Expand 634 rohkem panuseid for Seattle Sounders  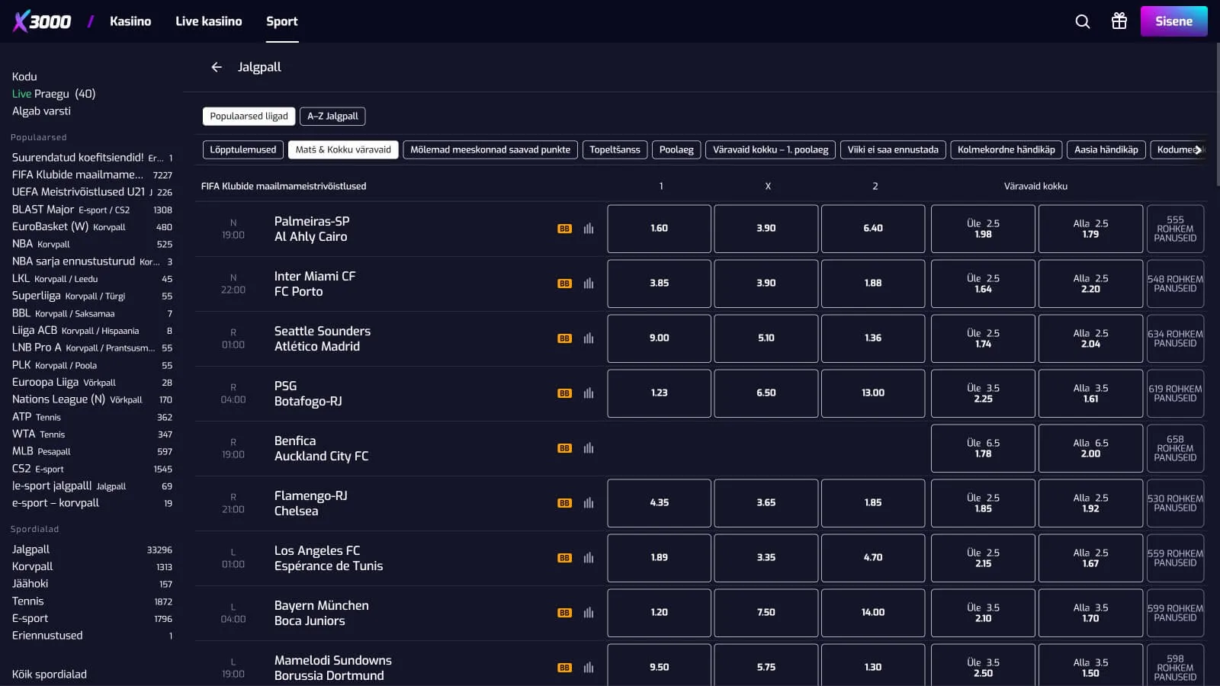[x=1175, y=338]
